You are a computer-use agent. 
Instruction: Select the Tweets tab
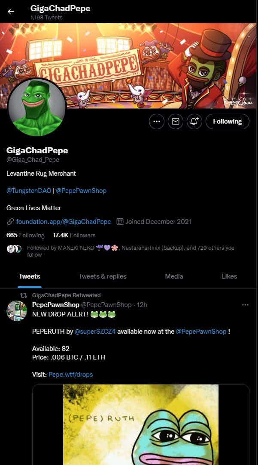pyautogui.click(x=30, y=276)
